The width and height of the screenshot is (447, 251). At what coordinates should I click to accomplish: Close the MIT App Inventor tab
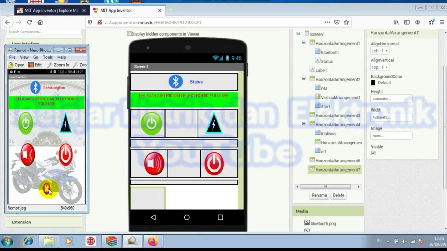point(160,10)
